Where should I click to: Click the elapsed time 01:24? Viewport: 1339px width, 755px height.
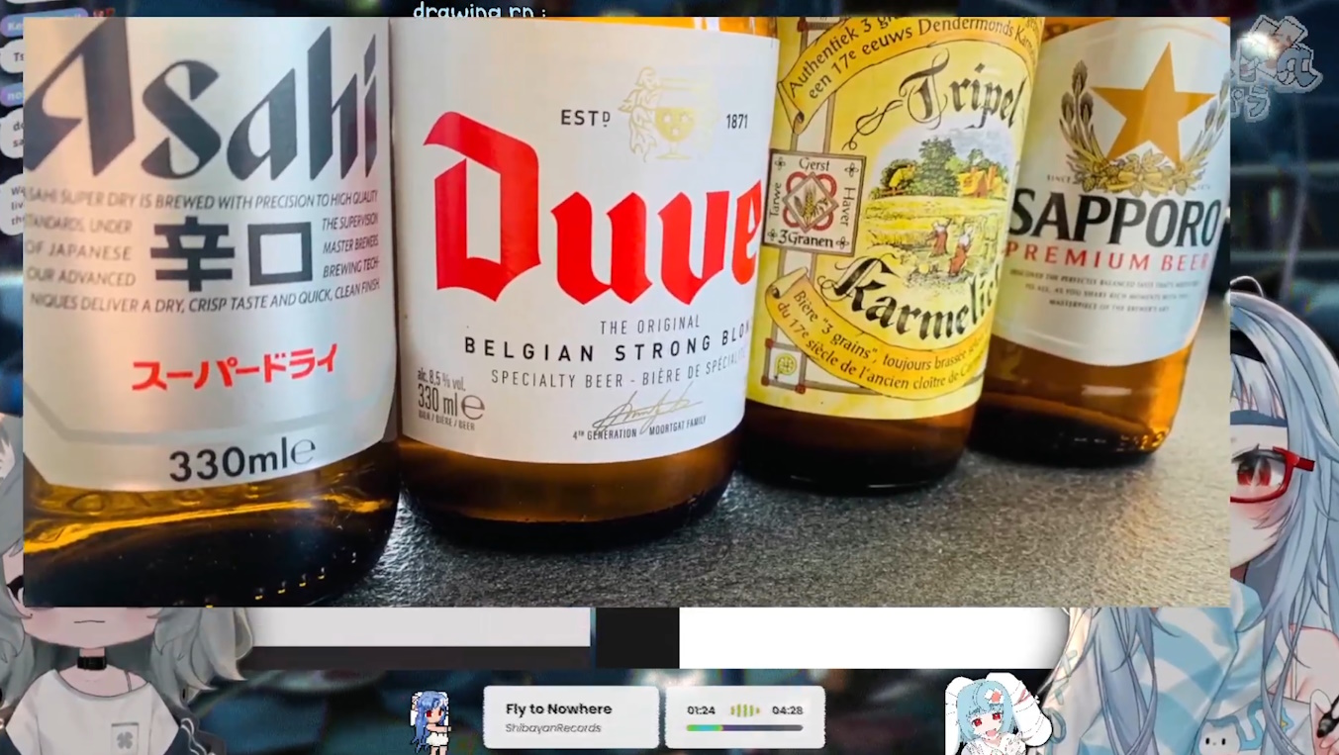[x=701, y=710]
